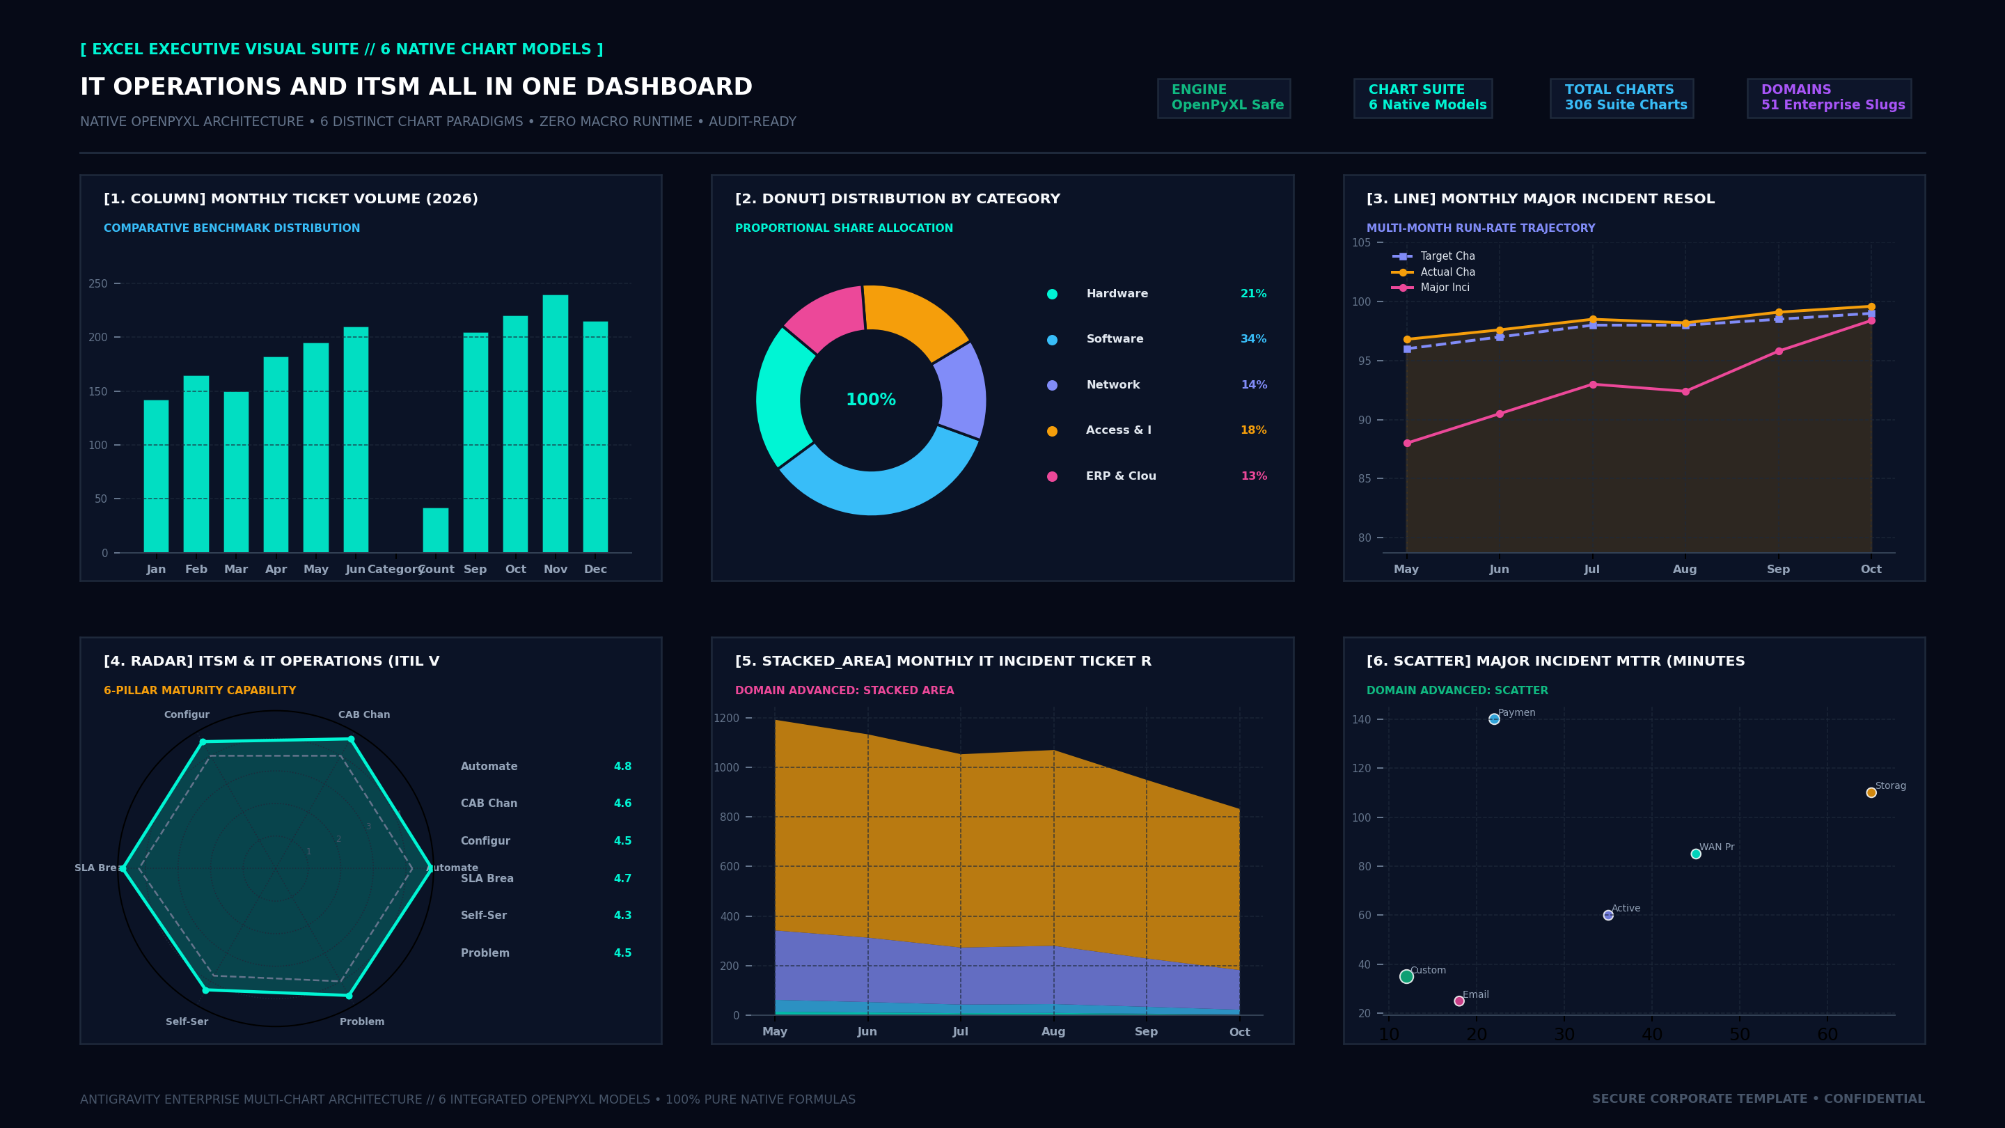This screenshot has width=2005, height=1128.
Task: Click the Major Inci line point at May
Action: [x=1406, y=443]
